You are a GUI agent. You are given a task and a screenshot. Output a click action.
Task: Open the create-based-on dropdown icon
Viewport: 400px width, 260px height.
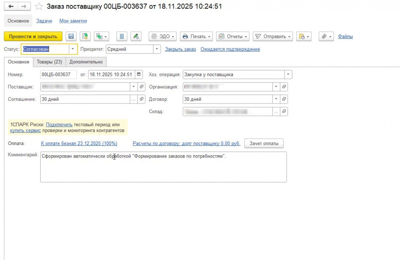pos(101,36)
